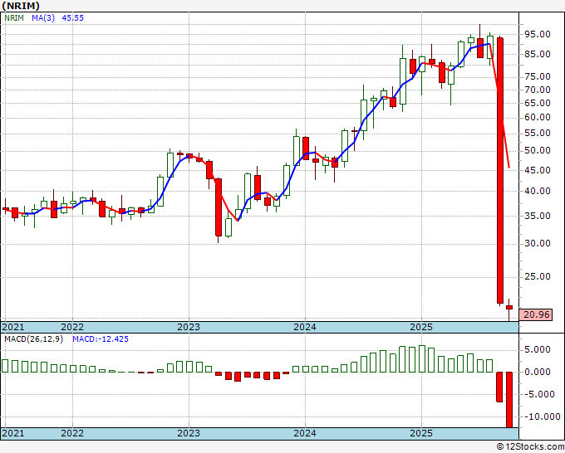Screen dimensions: 565x453
Task: Click the (NRIM) chart title
Action: point(21,6)
